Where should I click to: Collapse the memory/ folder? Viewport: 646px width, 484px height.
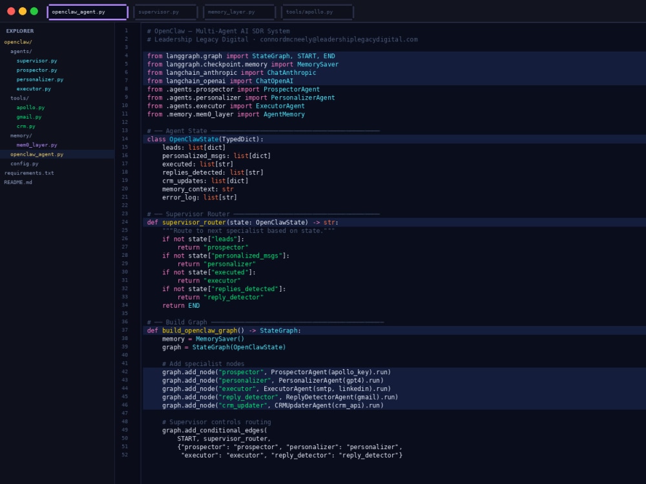(21, 136)
